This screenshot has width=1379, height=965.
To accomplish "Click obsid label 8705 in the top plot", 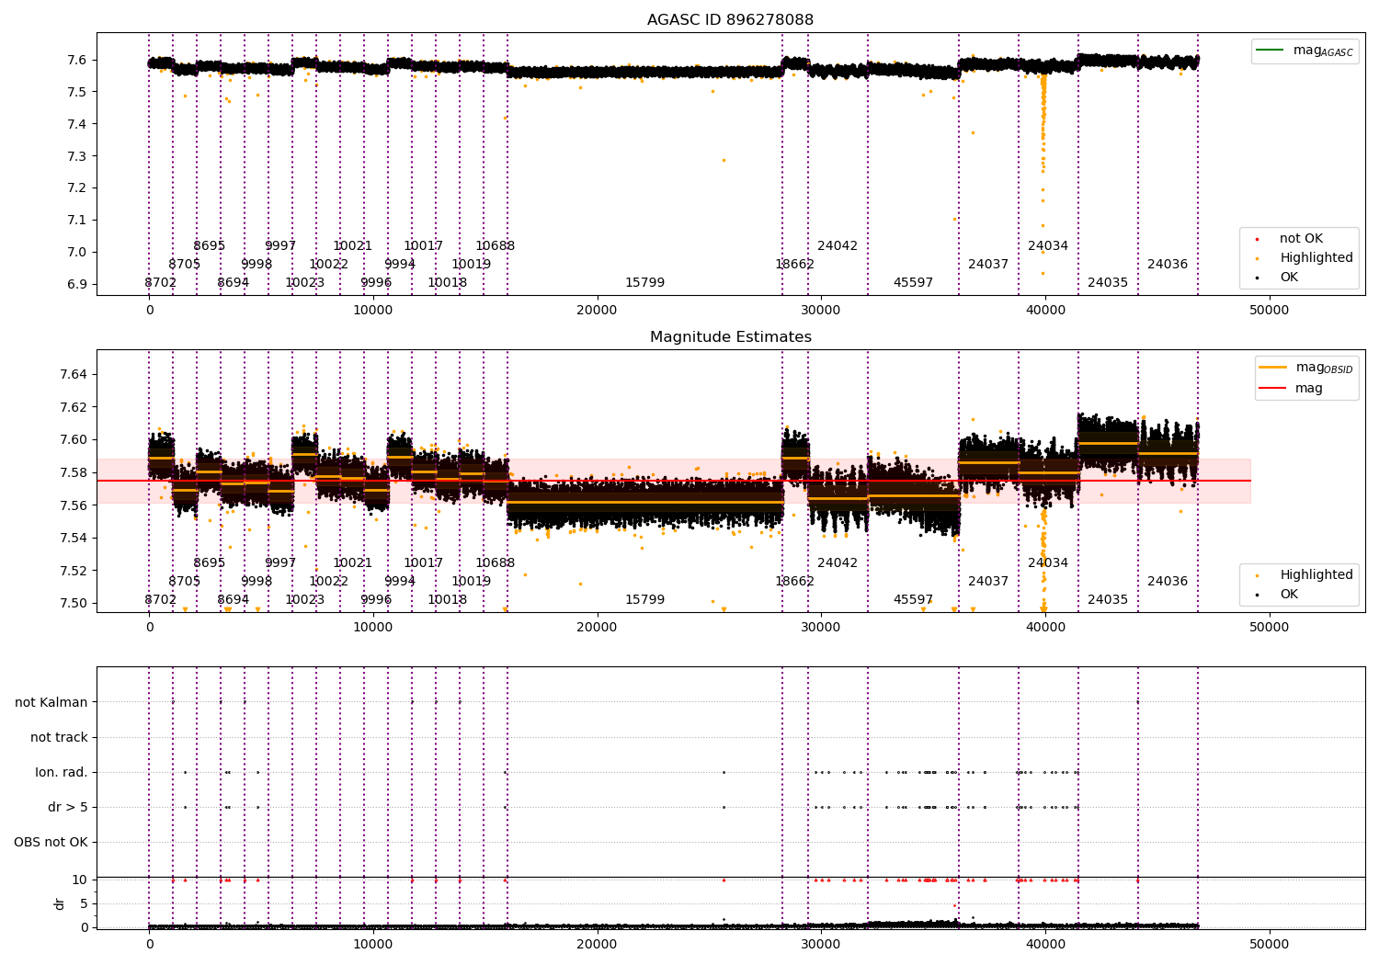I will coord(185,265).
